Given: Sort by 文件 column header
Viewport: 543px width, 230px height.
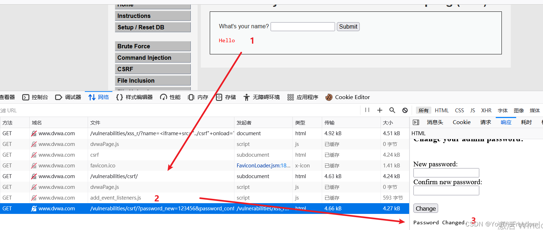Looking at the screenshot, I should click(x=161, y=123).
